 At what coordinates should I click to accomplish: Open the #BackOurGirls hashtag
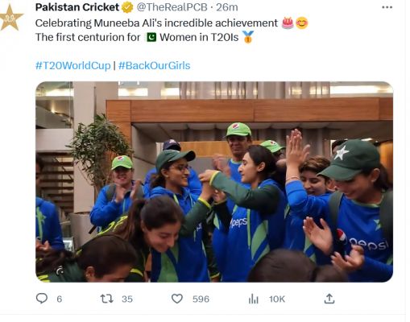pos(154,65)
